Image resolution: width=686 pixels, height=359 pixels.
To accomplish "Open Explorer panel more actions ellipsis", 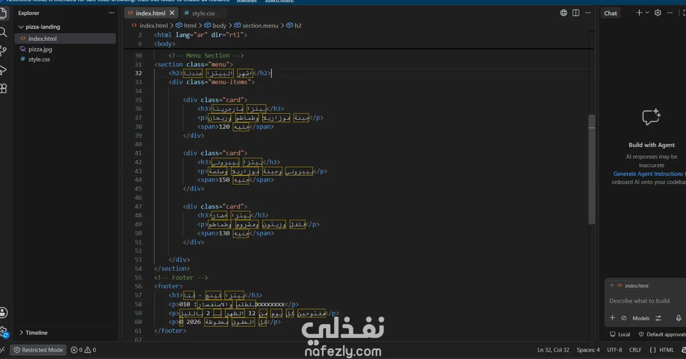I will pos(111,13).
